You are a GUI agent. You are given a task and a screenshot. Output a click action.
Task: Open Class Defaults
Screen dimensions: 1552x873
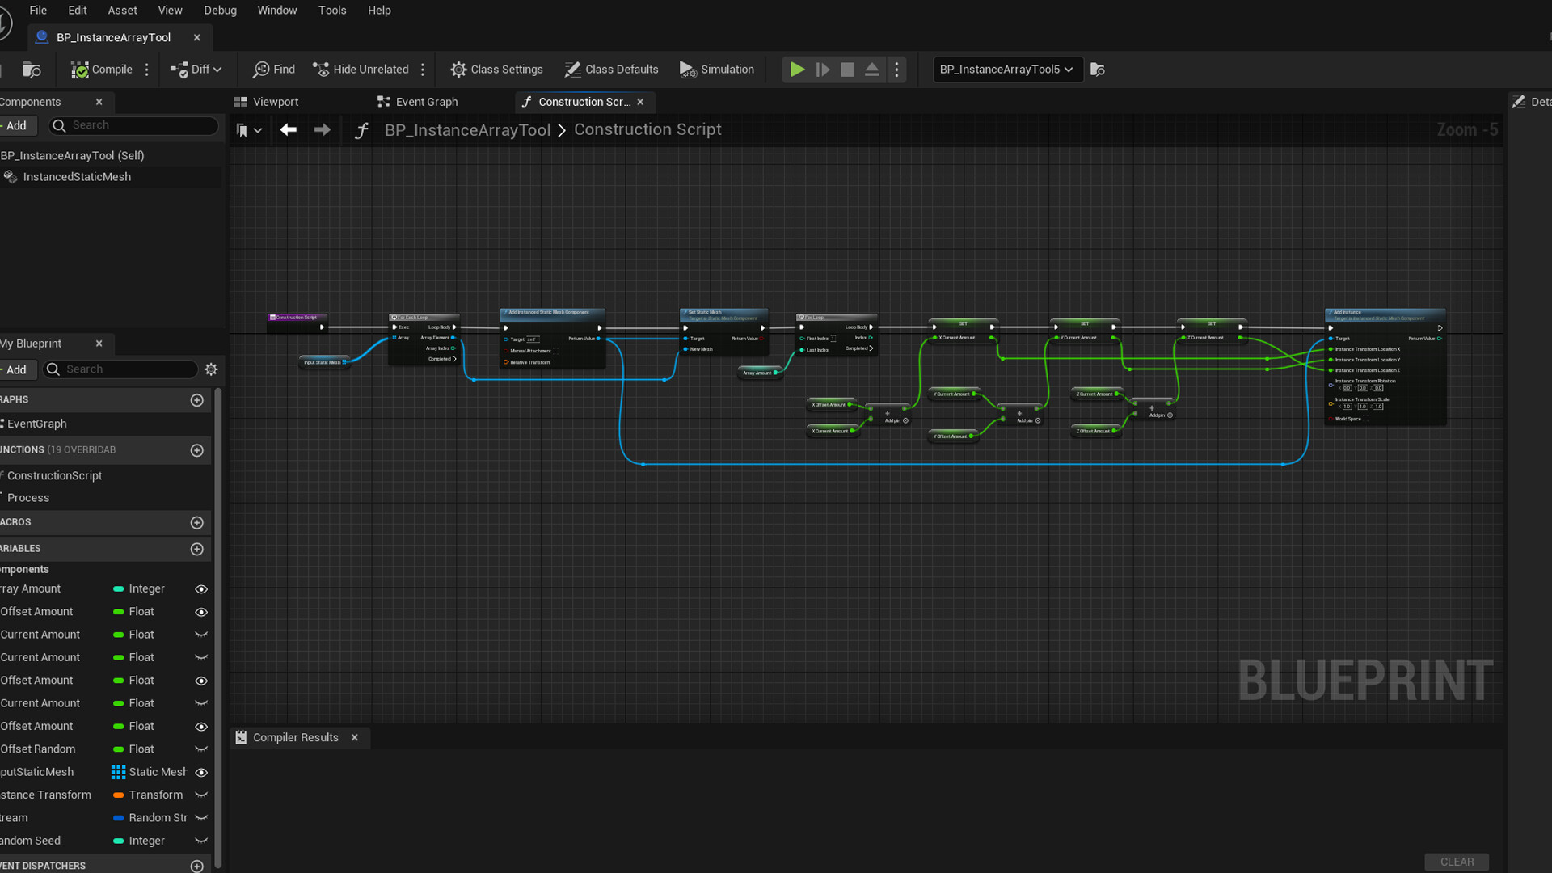click(x=612, y=70)
